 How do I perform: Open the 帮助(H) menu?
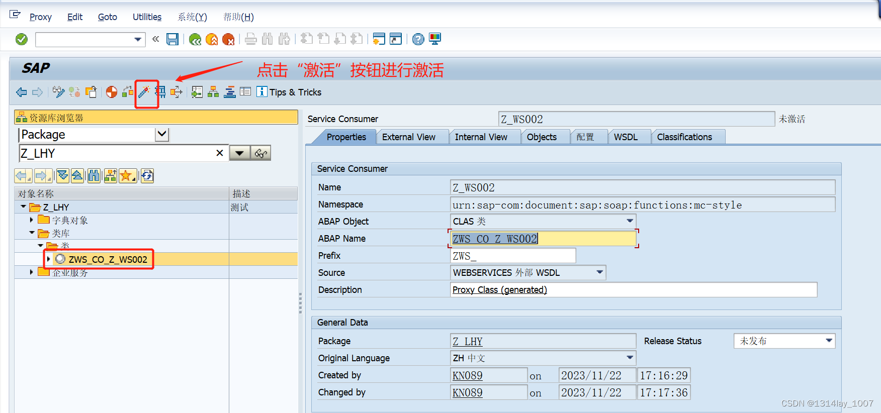click(x=238, y=17)
